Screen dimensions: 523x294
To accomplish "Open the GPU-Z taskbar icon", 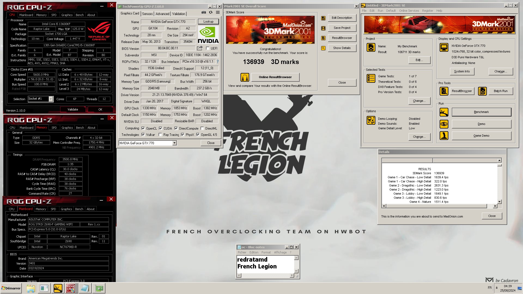I will [99, 288].
